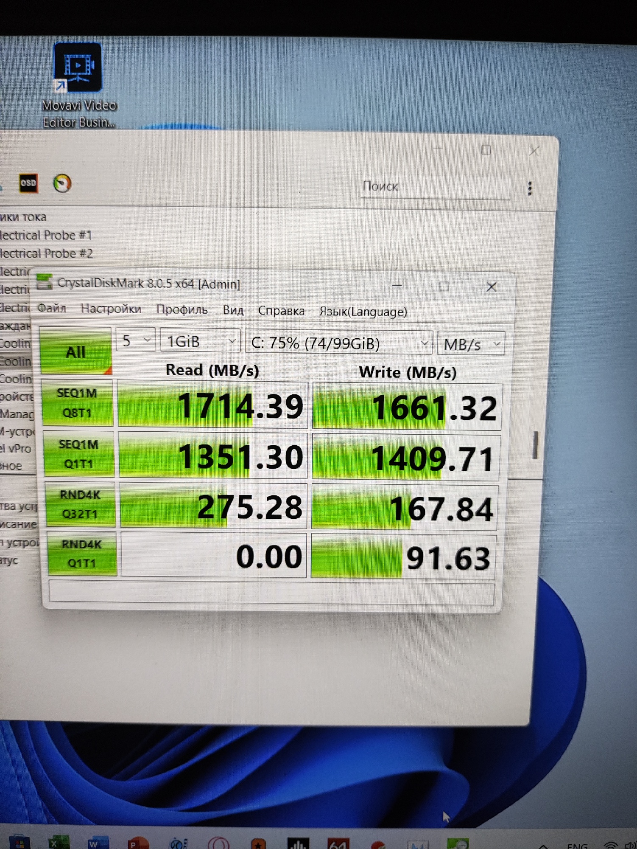
Task: Open the Файл menu in CrystalDiskMark
Action: (x=51, y=308)
